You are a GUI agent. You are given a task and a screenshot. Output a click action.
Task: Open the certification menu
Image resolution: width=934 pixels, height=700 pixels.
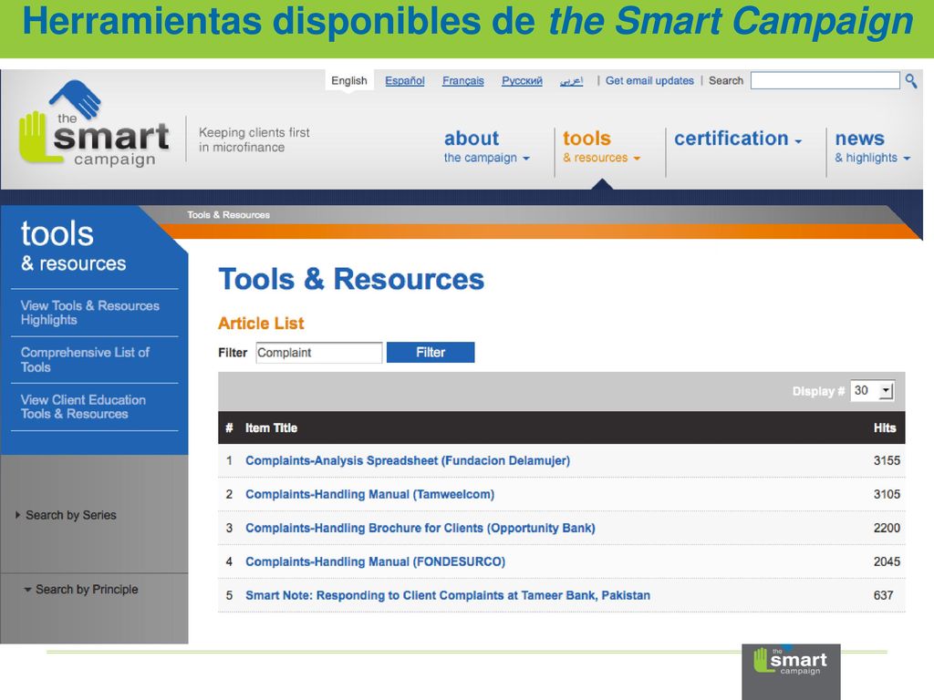coord(737,139)
